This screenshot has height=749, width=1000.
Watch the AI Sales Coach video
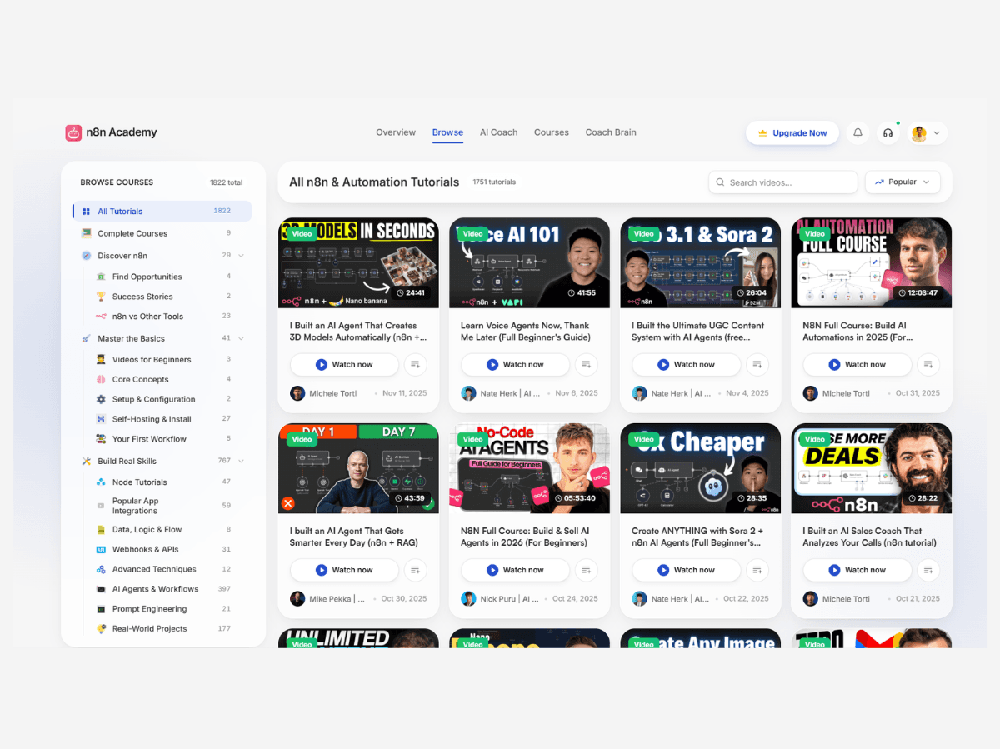[857, 570]
